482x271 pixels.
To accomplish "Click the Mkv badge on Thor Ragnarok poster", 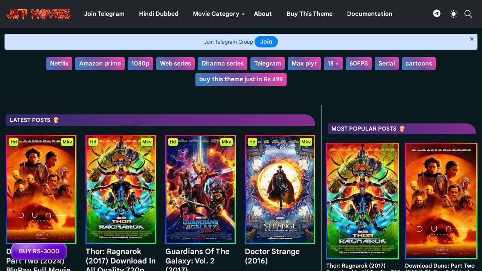I will click(x=147, y=142).
